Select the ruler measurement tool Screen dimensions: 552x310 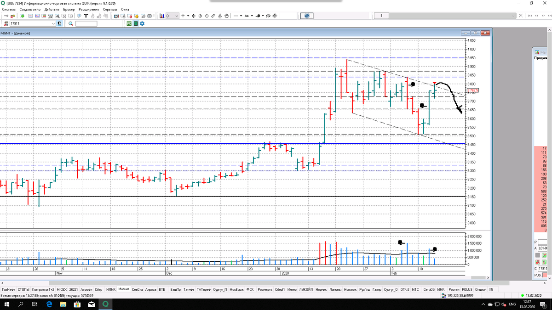click(x=213, y=16)
